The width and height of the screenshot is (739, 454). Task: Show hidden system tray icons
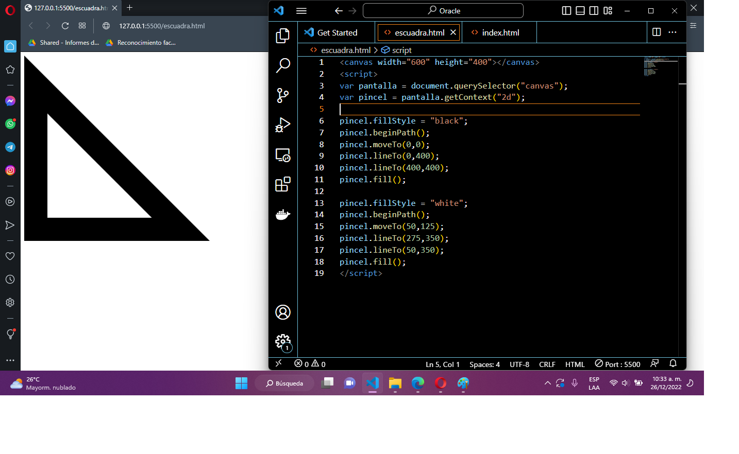547,383
